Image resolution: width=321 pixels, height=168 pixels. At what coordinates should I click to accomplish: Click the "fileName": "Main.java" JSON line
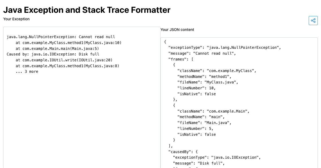click(204, 123)
